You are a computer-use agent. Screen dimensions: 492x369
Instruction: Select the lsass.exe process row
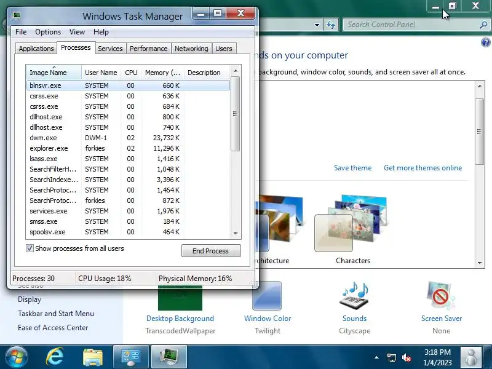129,159
